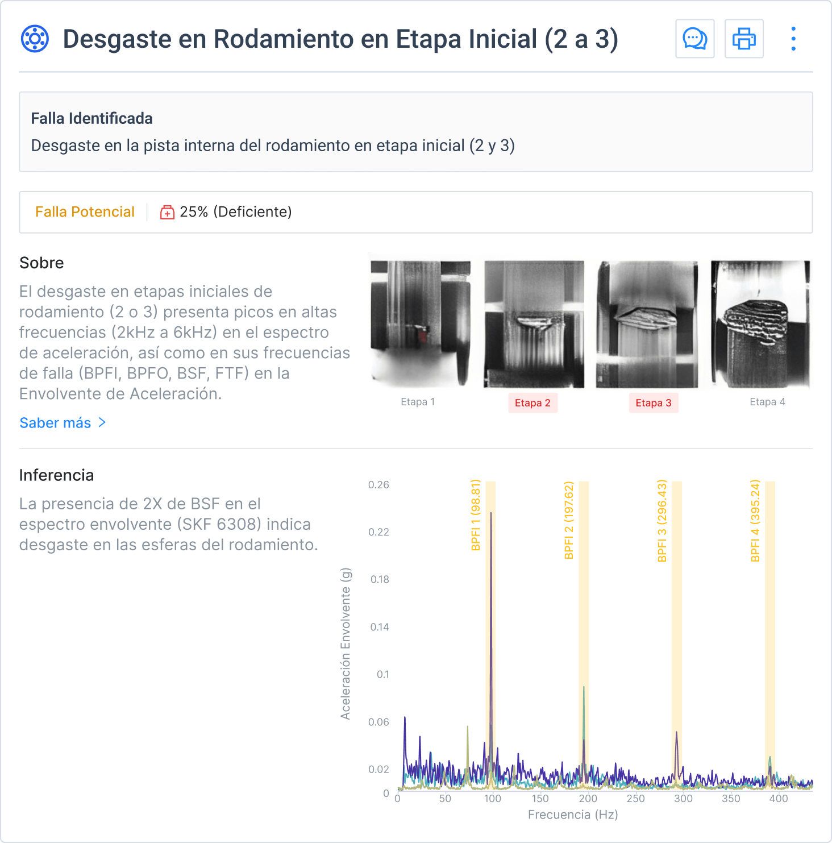Print the bearing wear report
This screenshot has width=832, height=843.
744,39
